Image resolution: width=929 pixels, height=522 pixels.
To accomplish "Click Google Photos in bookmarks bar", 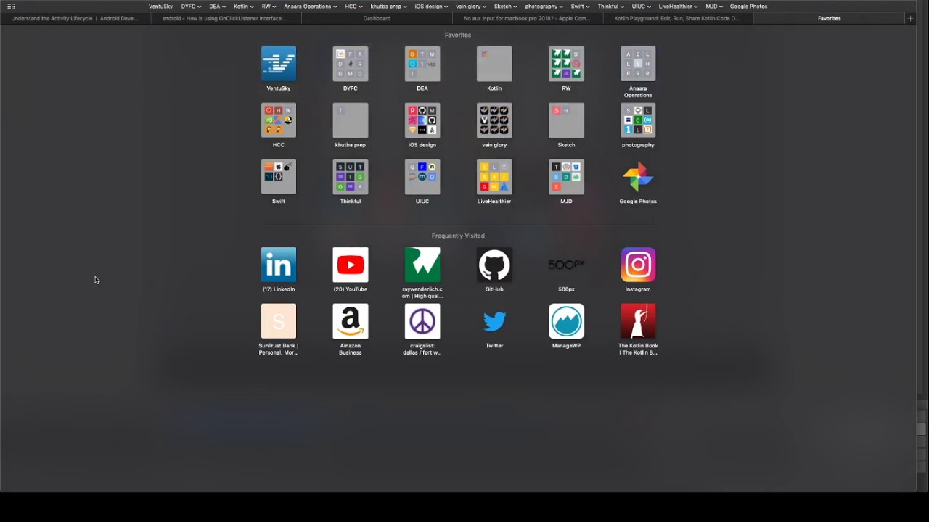I will click(x=748, y=7).
